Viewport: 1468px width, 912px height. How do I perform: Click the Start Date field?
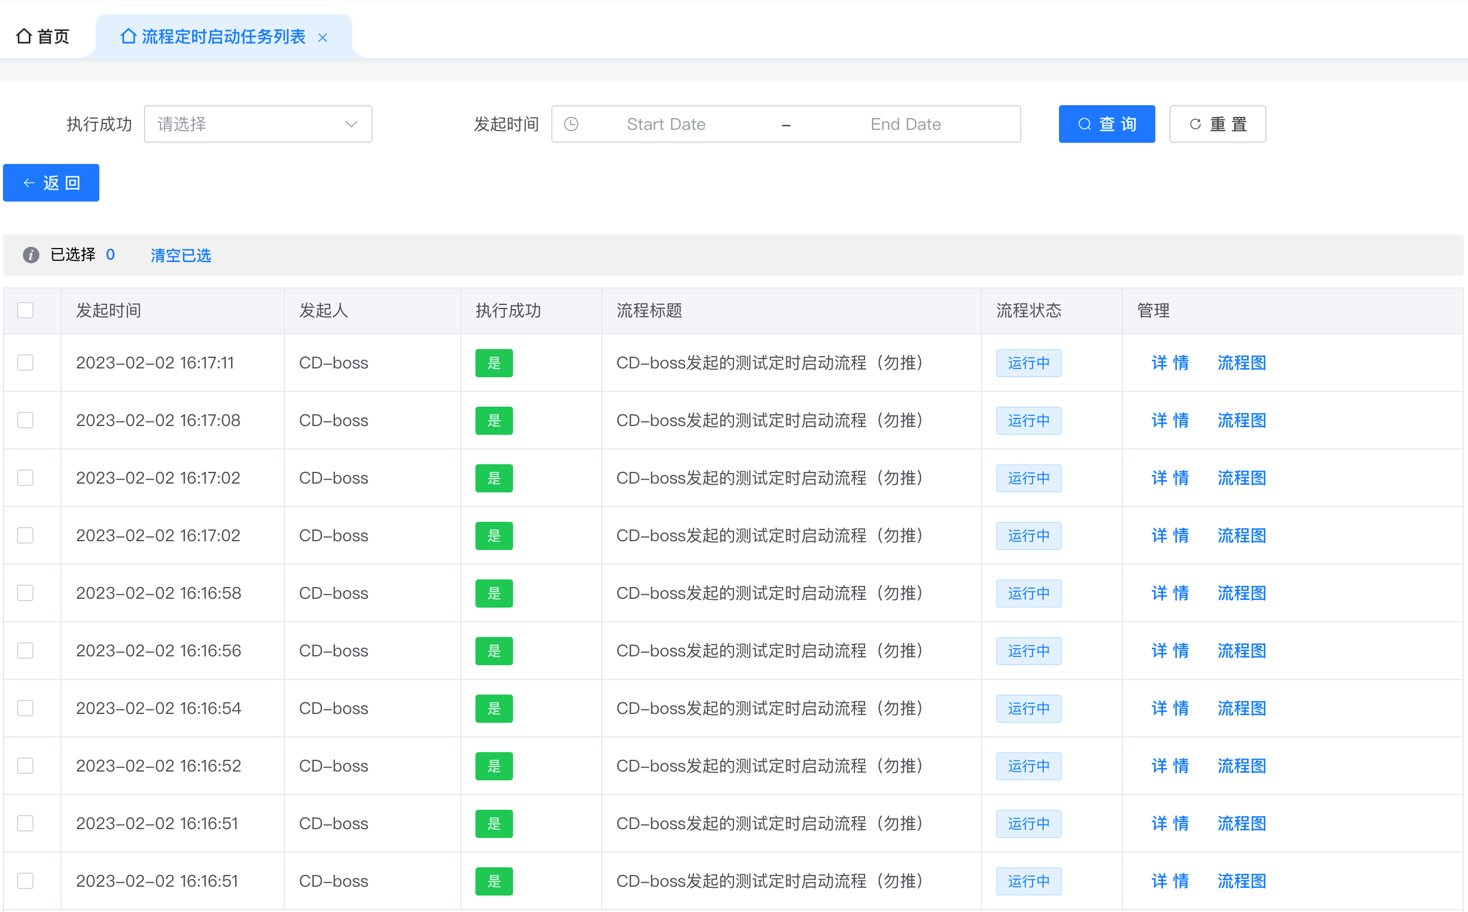pyautogui.click(x=666, y=124)
